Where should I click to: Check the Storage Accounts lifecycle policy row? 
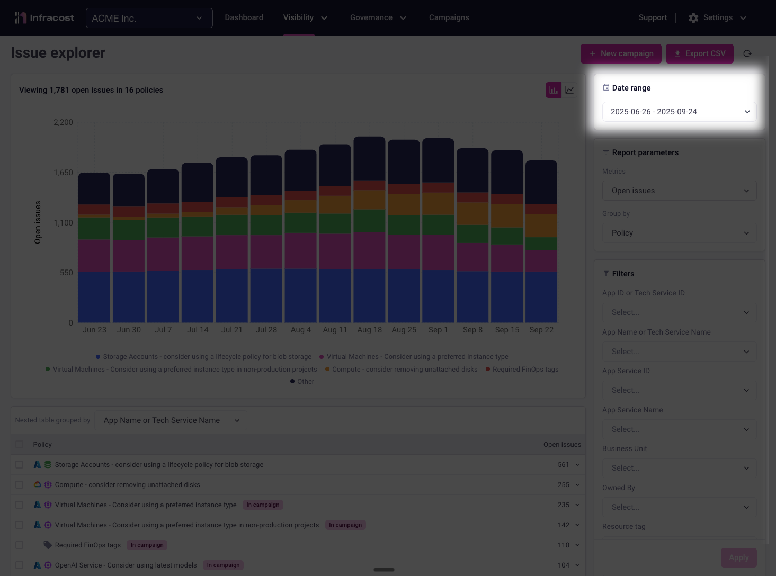pos(20,465)
